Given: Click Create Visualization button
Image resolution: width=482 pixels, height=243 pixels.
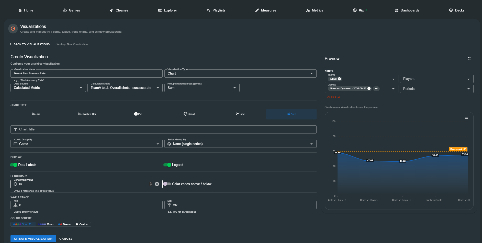Looking at the screenshot, I should (33, 239).
